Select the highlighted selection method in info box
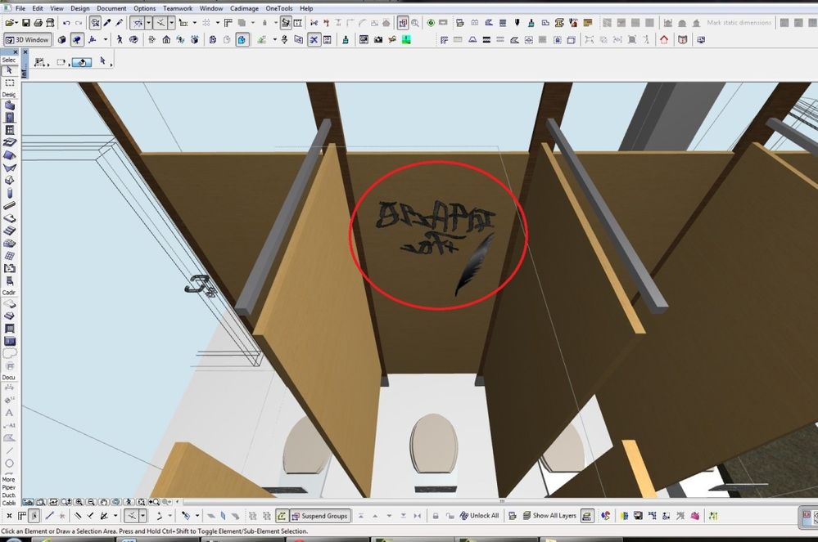The image size is (818, 542). point(82,62)
